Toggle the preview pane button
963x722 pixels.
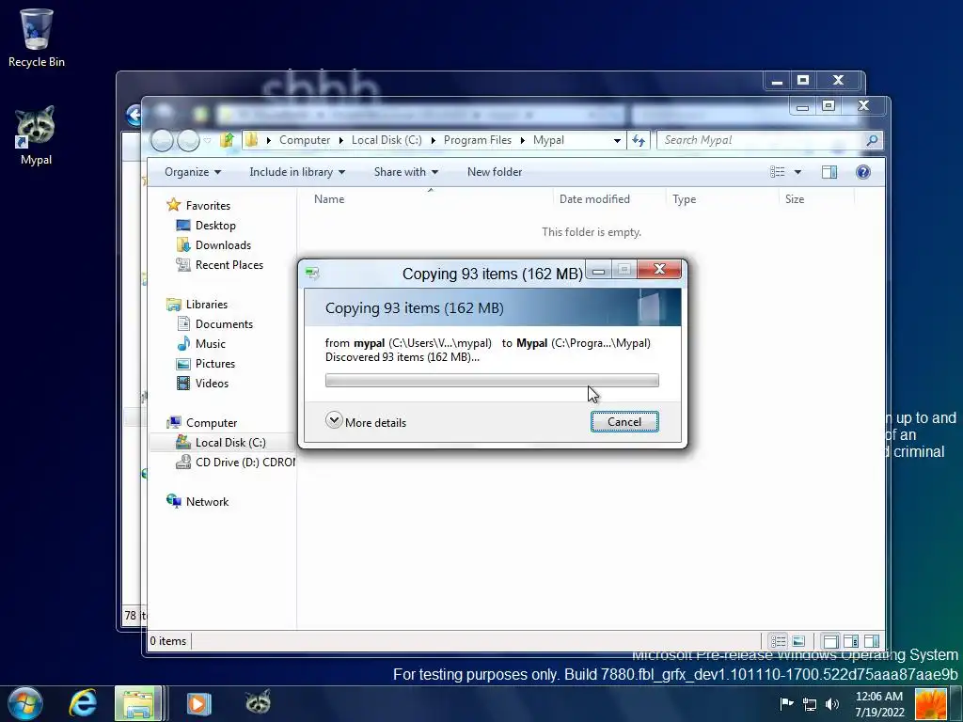(829, 172)
